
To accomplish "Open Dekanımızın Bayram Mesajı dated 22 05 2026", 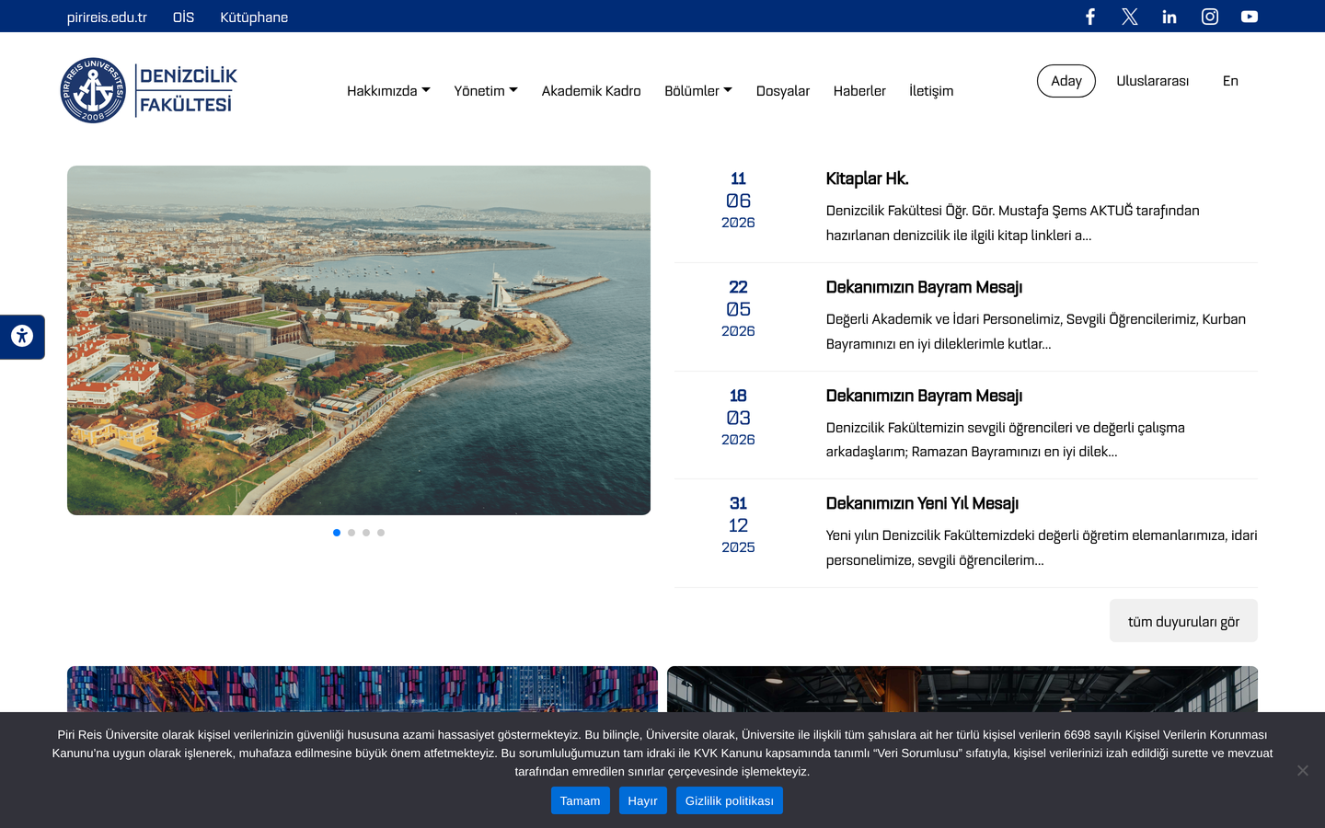I will click(924, 287).
